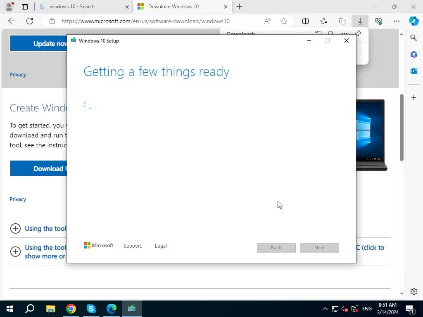Open Edge Settings and more menu
The height and width of the screenshot is (317, 423).
coord(396,21)
